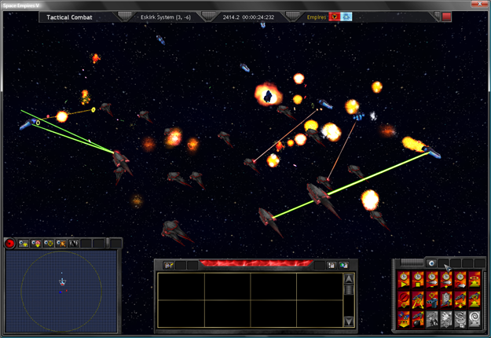Click the ship with black bomb self-destruct order
491x338 pixels.
[x=418, y=319]
